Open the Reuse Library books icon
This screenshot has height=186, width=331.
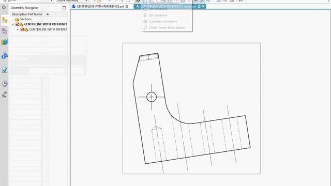(5, 42)
